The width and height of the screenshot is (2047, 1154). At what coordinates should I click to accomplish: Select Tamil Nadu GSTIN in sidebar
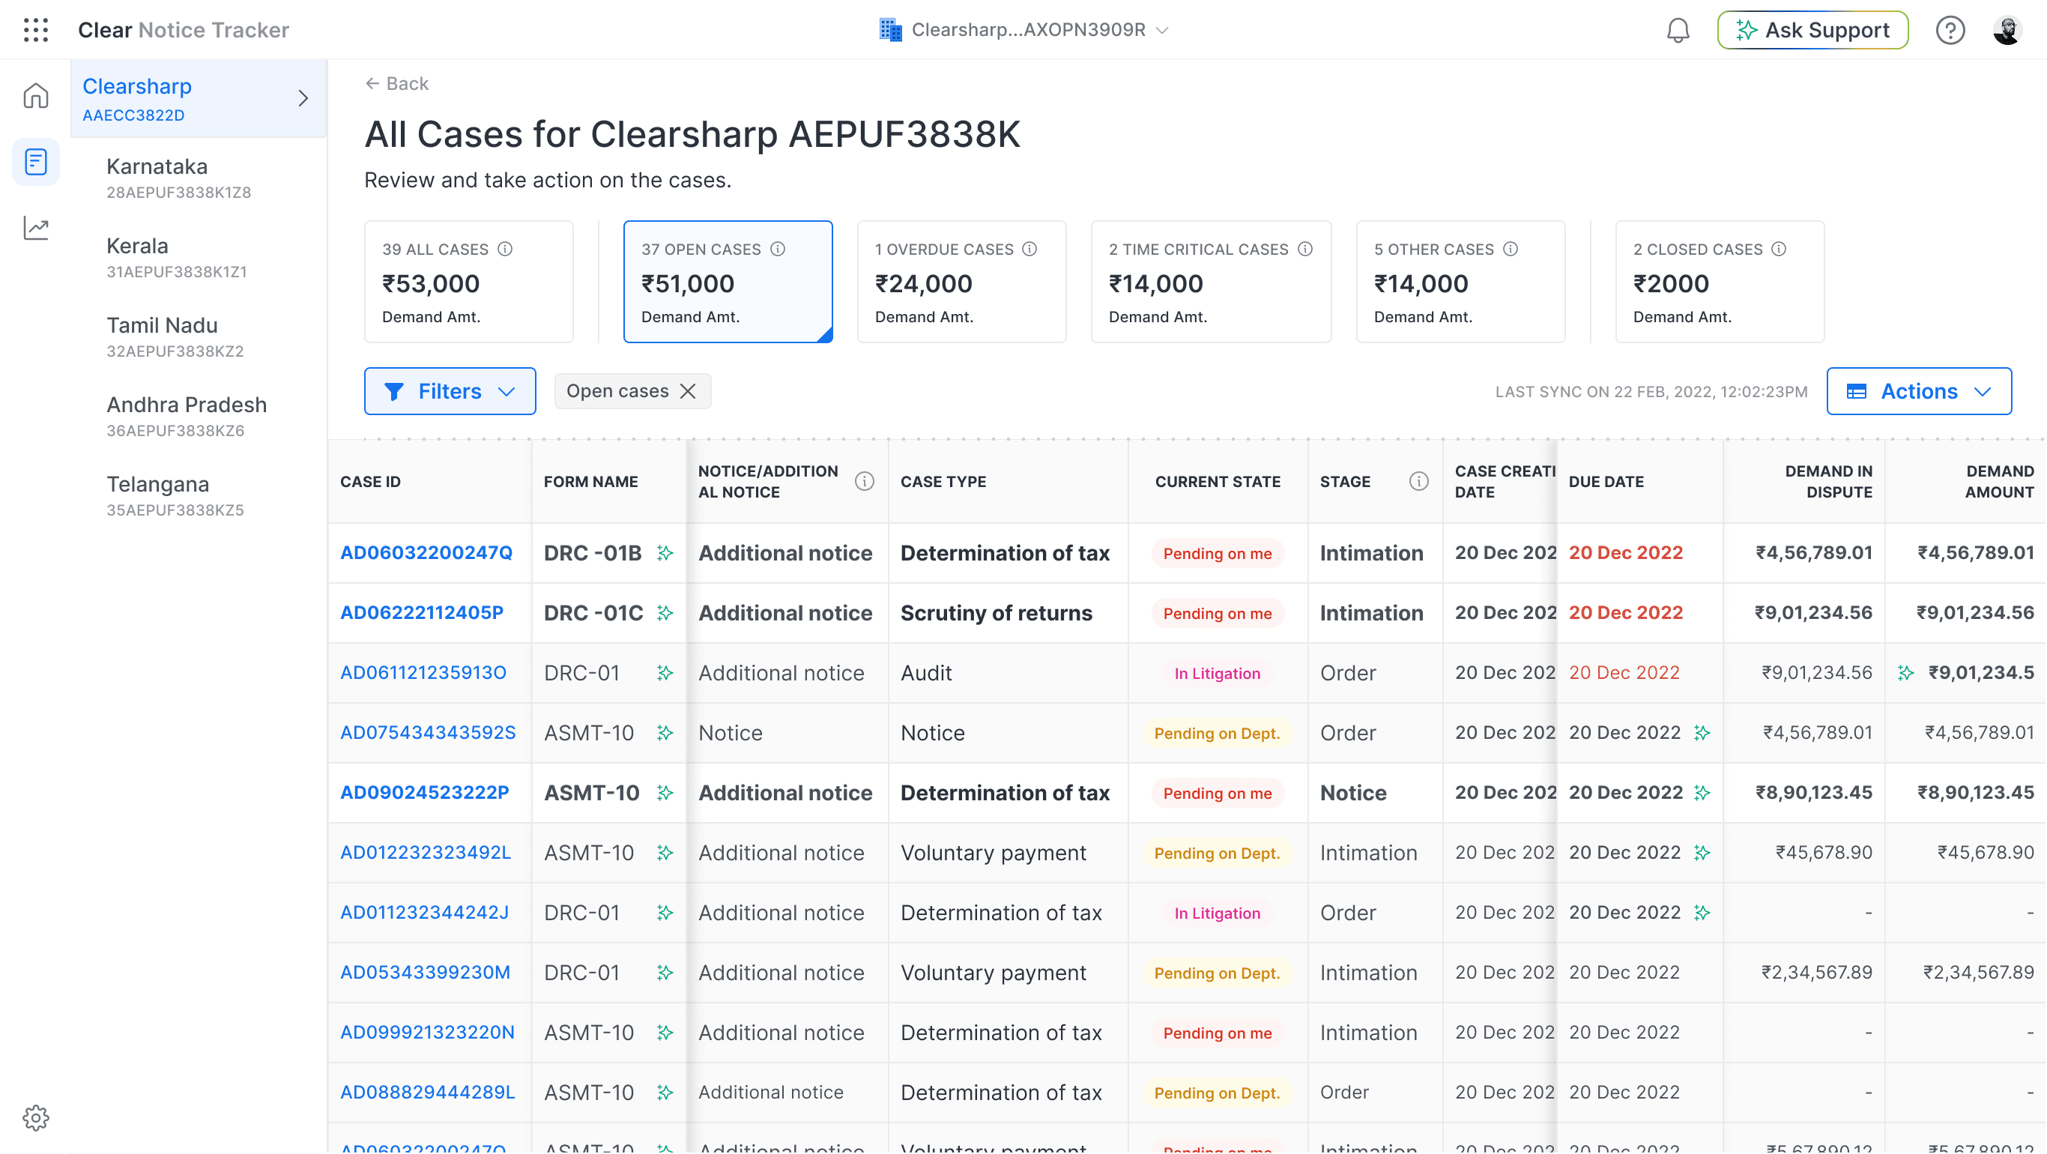point(199,337)
